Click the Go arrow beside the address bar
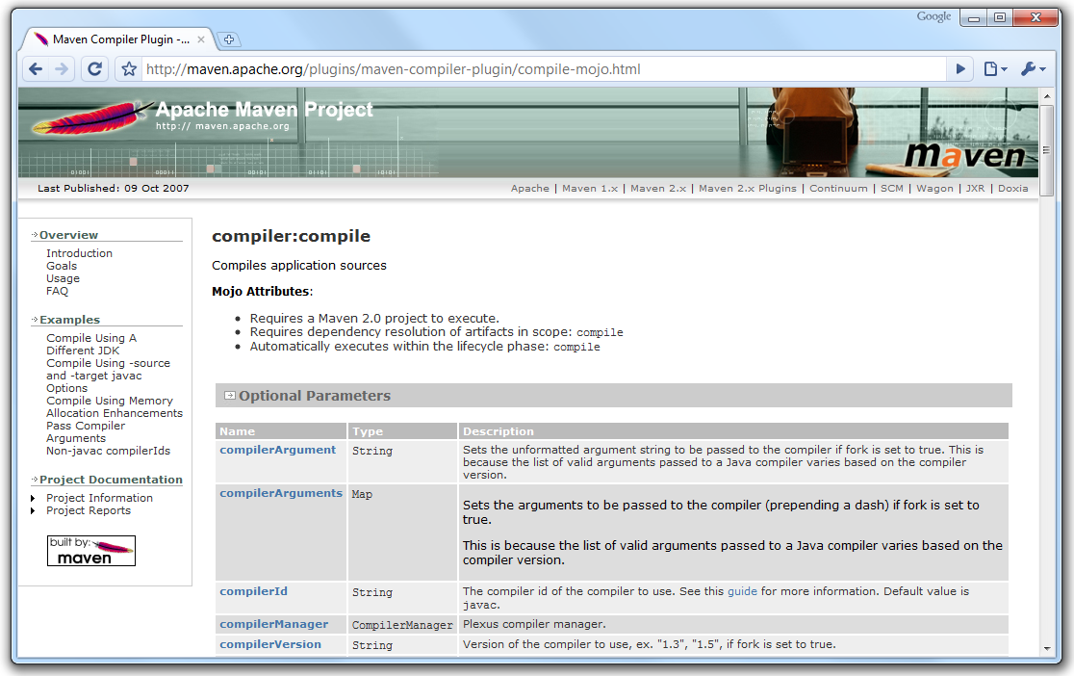This screenshot has width=1074, height=676. click(959, 69)
